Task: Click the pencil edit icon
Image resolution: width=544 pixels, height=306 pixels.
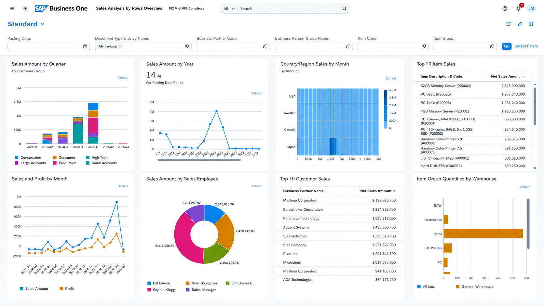Action: [x=520, y=24]
